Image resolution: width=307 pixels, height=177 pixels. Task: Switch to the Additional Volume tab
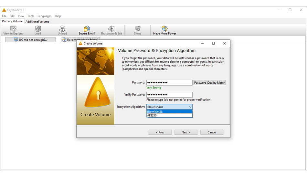tap(37, 22)
